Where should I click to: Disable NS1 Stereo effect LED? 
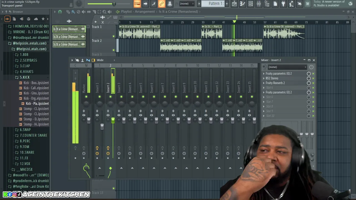(x=313, y=78)
